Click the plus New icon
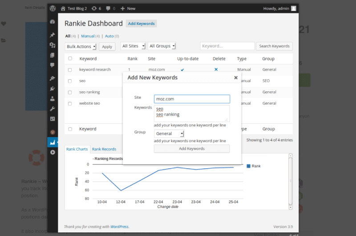The image size is (356, 236). coord(123,8)
